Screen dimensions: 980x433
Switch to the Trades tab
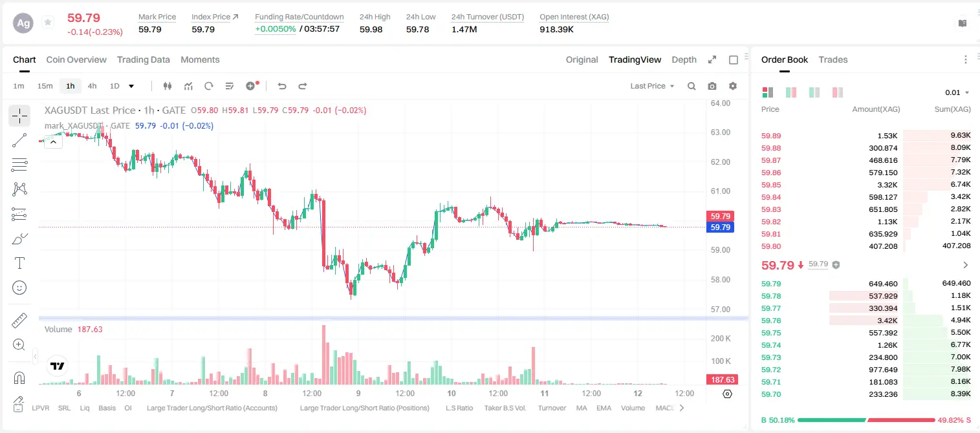click(833, 59)
